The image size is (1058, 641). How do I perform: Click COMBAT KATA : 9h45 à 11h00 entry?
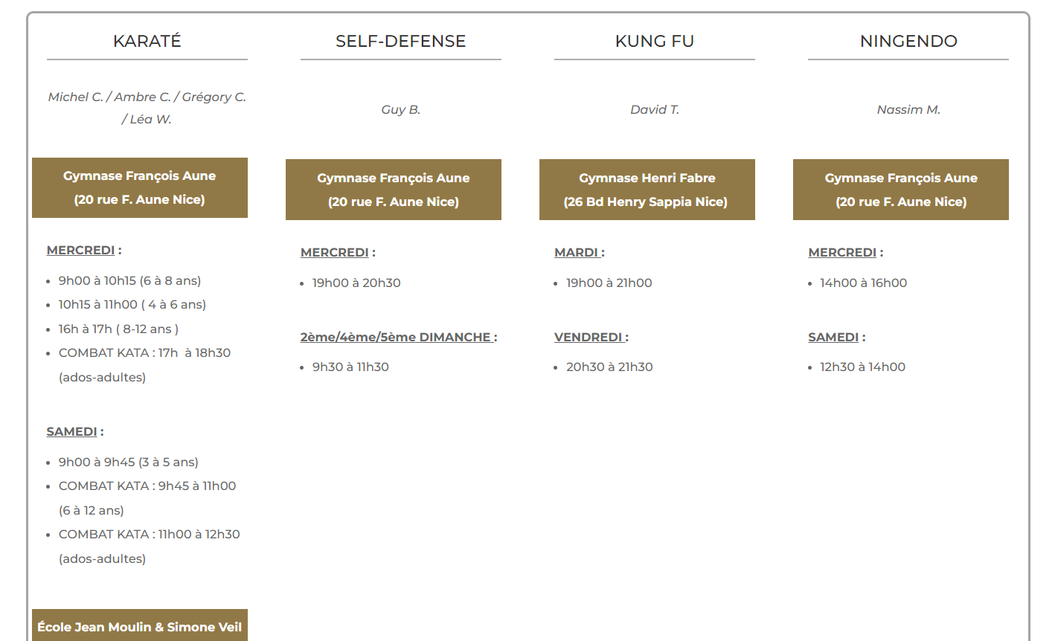click(147, 498)
